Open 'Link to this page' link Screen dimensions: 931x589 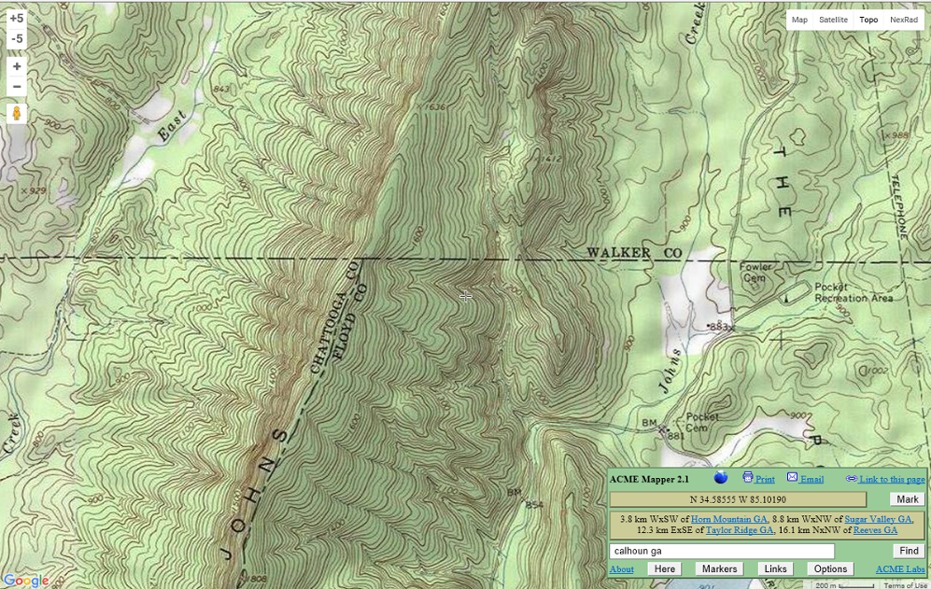(x=892, y=479)
